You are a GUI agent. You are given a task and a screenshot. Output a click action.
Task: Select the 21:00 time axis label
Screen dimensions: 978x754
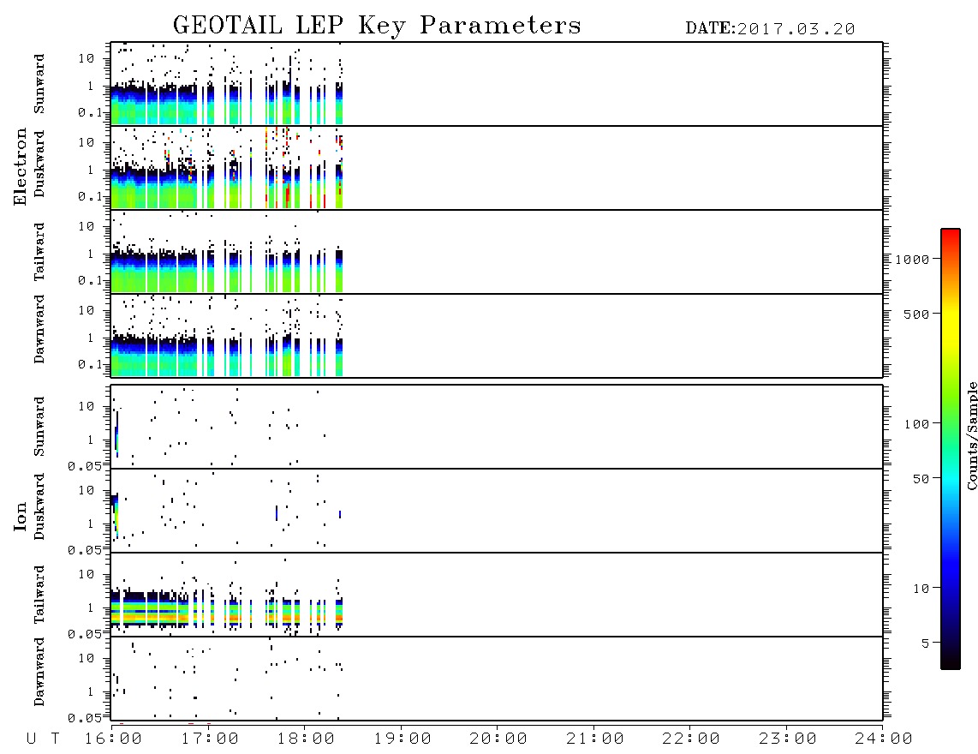[595, 739]
